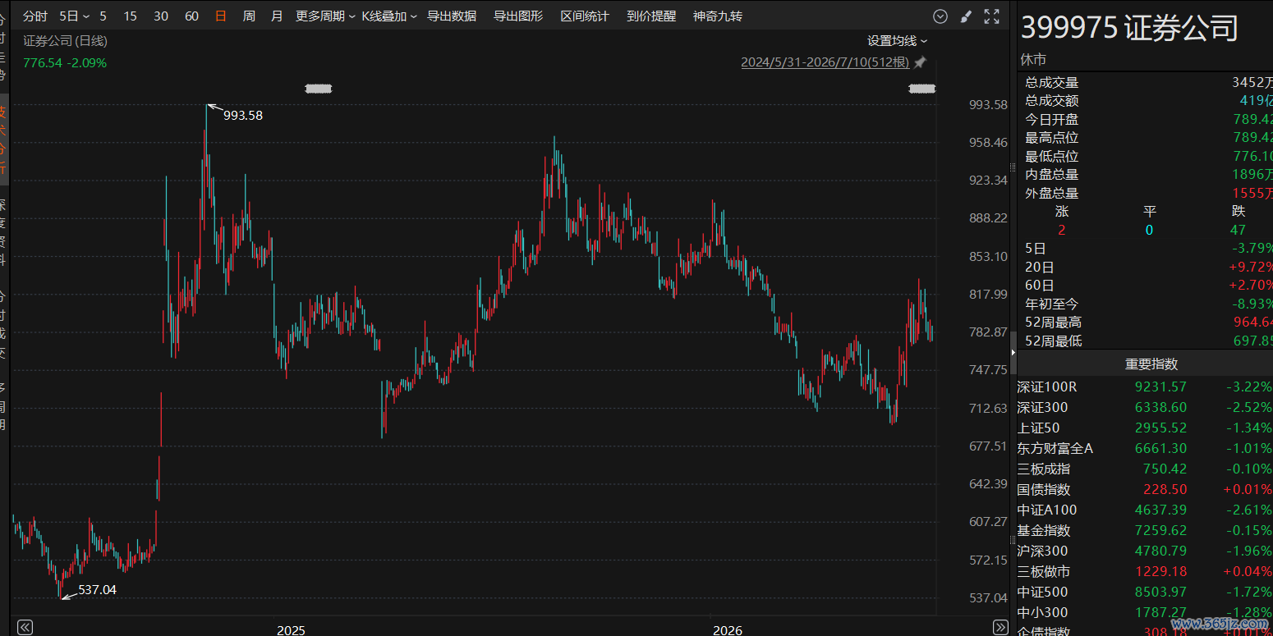
Task: Open the 5日 period dropdown
Action: (75, 16)
